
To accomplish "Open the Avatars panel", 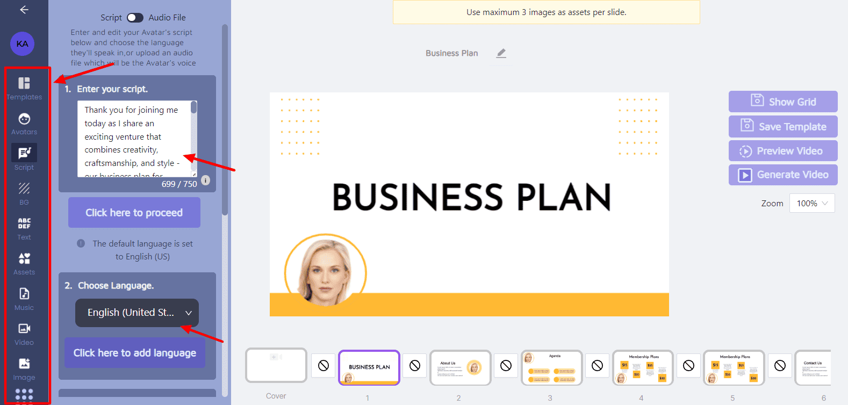I will (x=24, y=124).
